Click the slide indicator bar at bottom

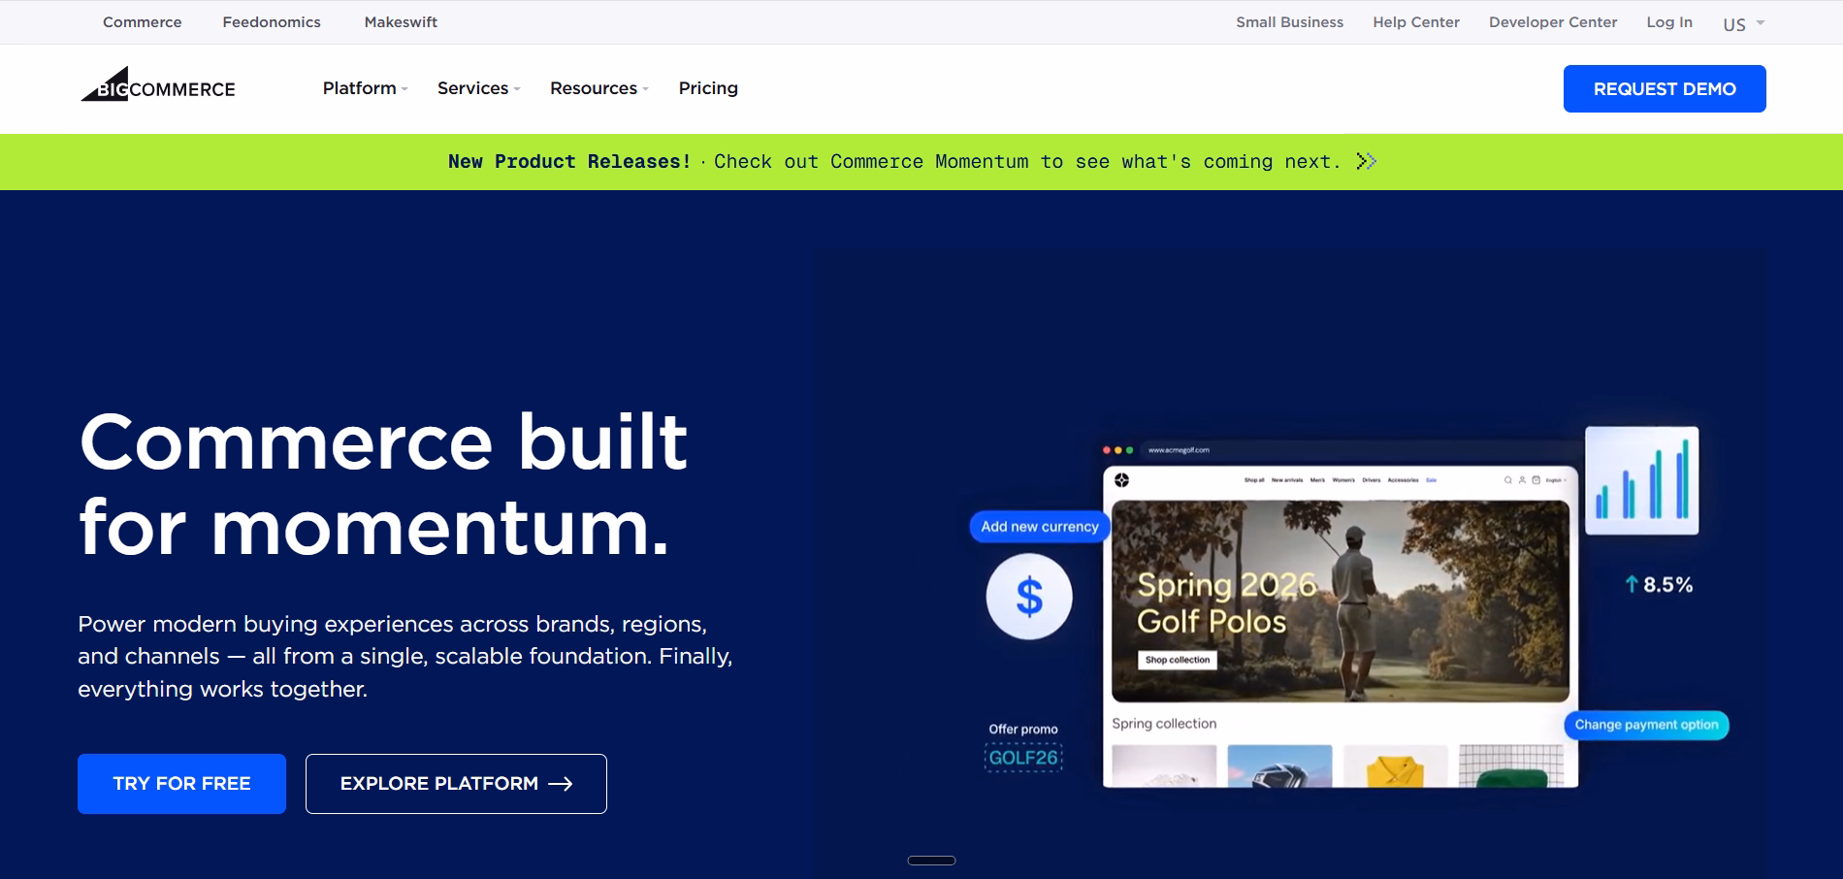[x=931, y=861]
